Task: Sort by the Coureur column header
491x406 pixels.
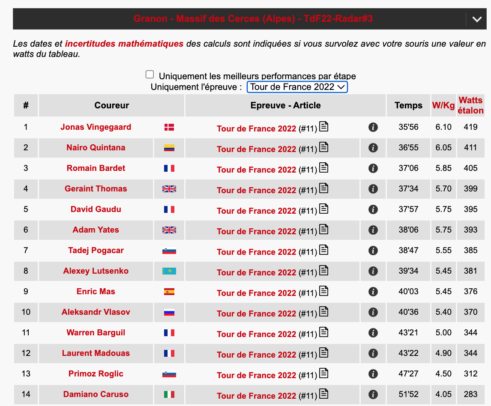Action: pos(111,105)
